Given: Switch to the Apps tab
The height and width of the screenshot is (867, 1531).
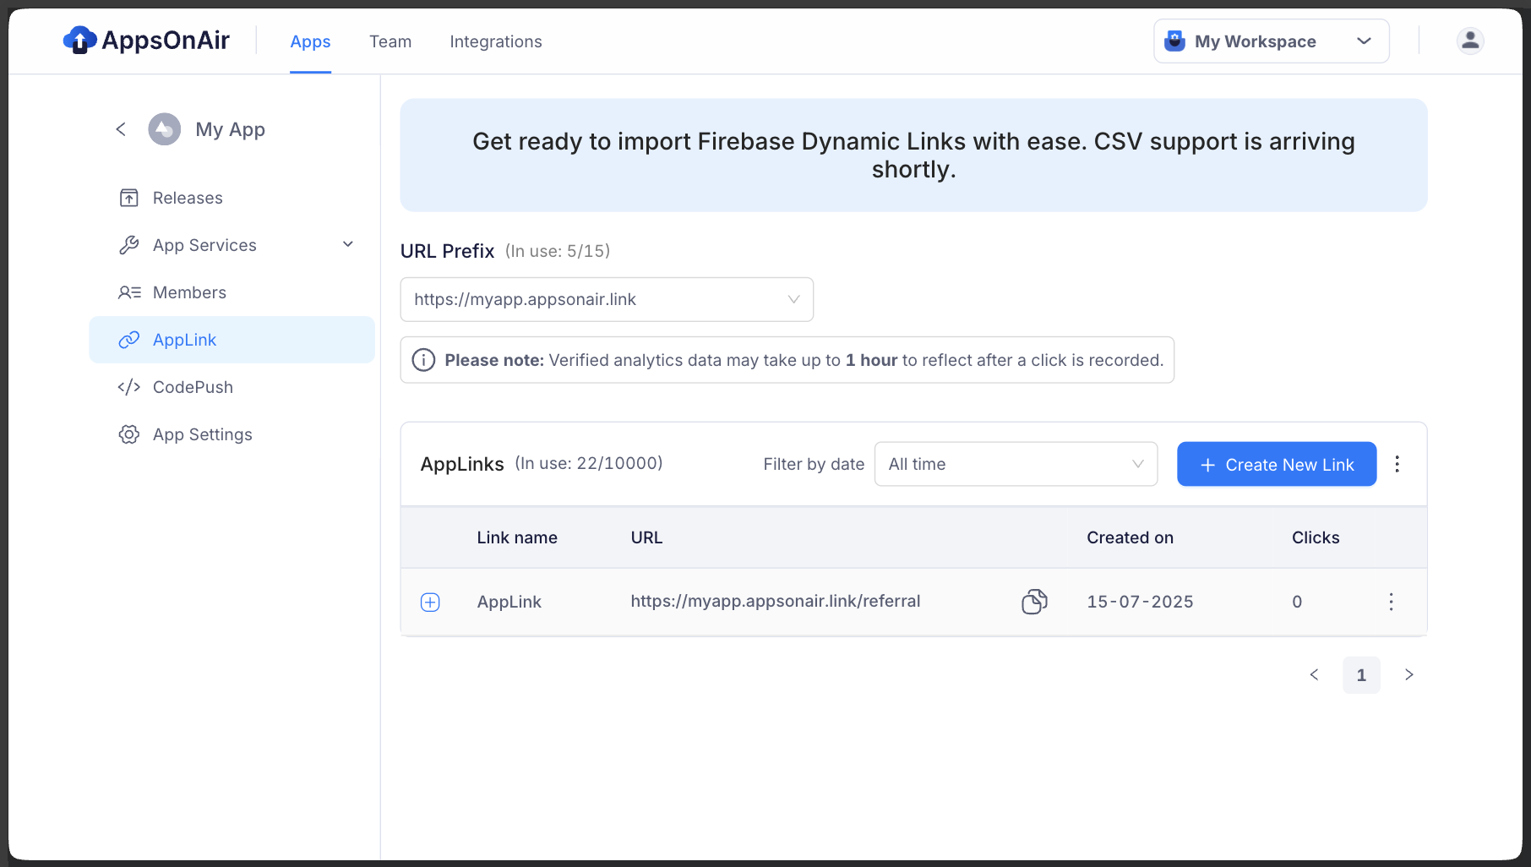Looking at the screenshot, I should click(310, 41).
